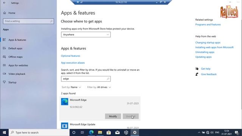Click the ENG language indicator

(x=217, y=133)
